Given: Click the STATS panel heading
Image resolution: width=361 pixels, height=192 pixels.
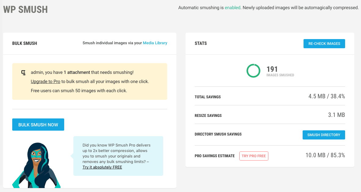Looking at the screenshot, I should pyautogui.click(x=201, y=43).
